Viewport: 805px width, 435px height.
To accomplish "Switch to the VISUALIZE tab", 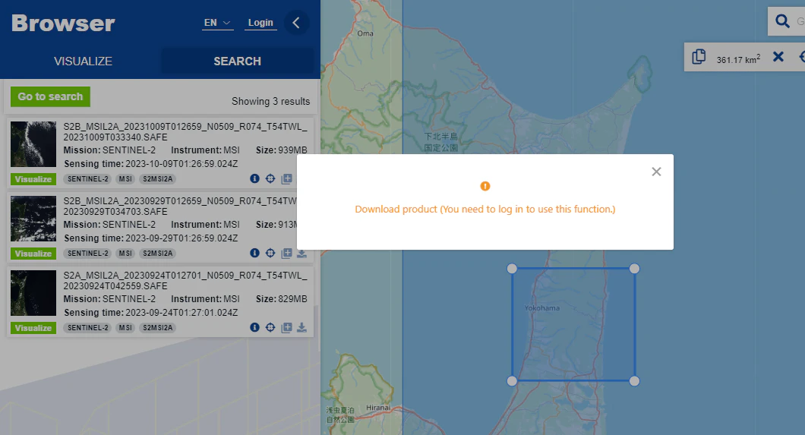I will [x=84, y=61].
